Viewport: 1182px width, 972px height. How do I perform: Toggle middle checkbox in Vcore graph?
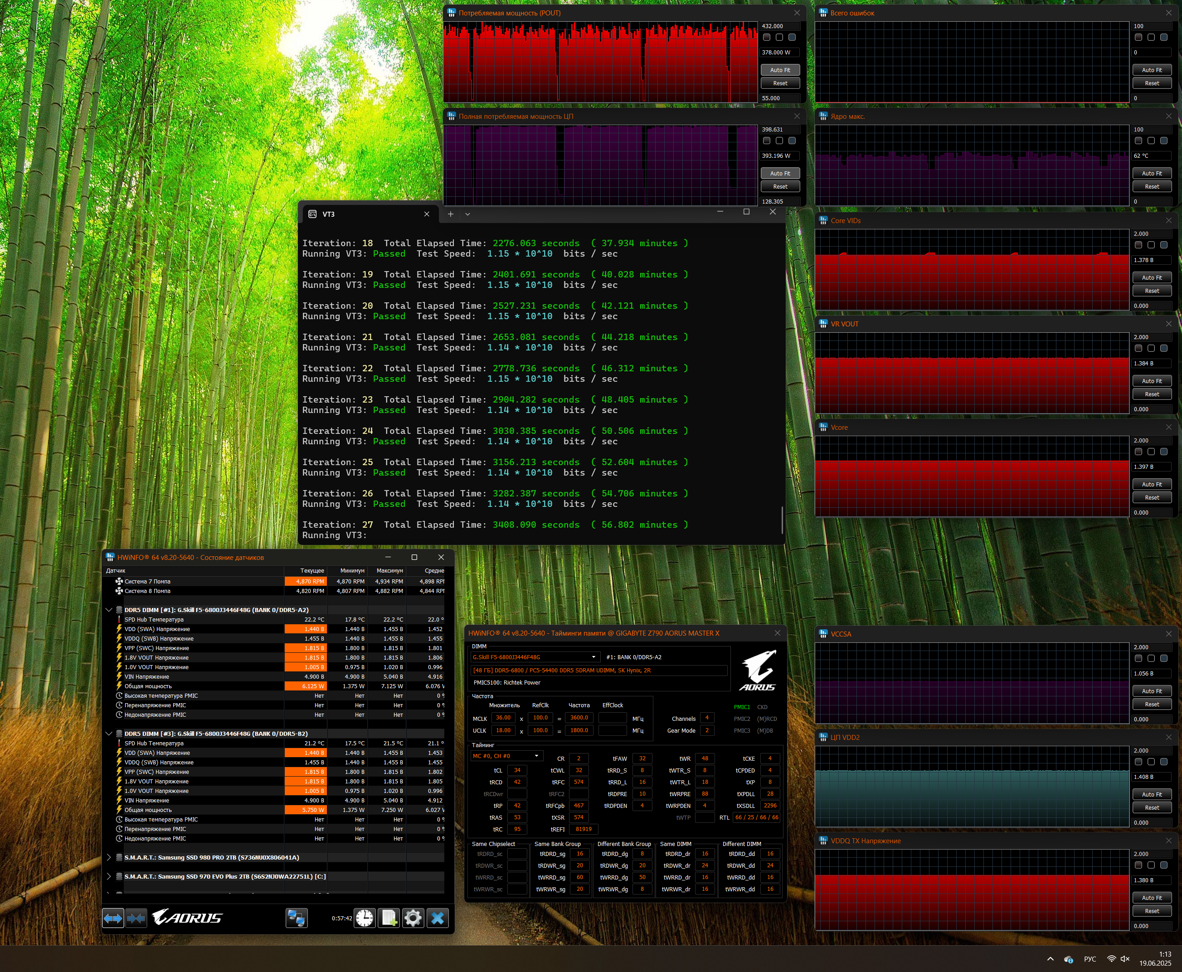tap(1151, 451)
